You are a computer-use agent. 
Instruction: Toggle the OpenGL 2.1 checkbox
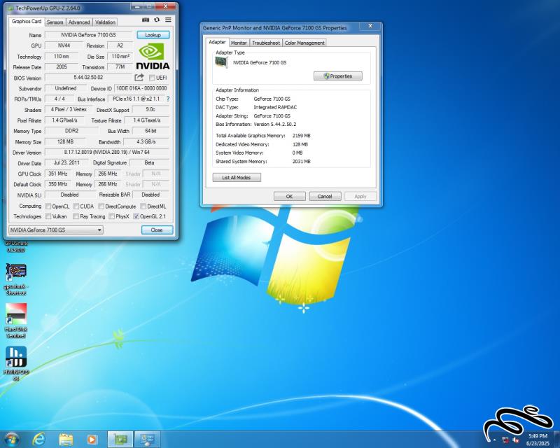point(136,216)
